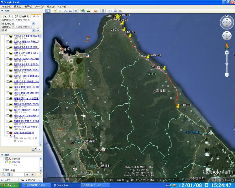The image size is (235, 188).
Task: Open the 出発地点 dropdown list
Action: 33,23
